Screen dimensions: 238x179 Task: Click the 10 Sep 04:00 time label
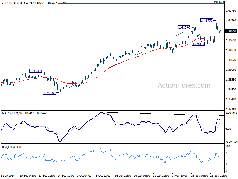click(28, 176)
